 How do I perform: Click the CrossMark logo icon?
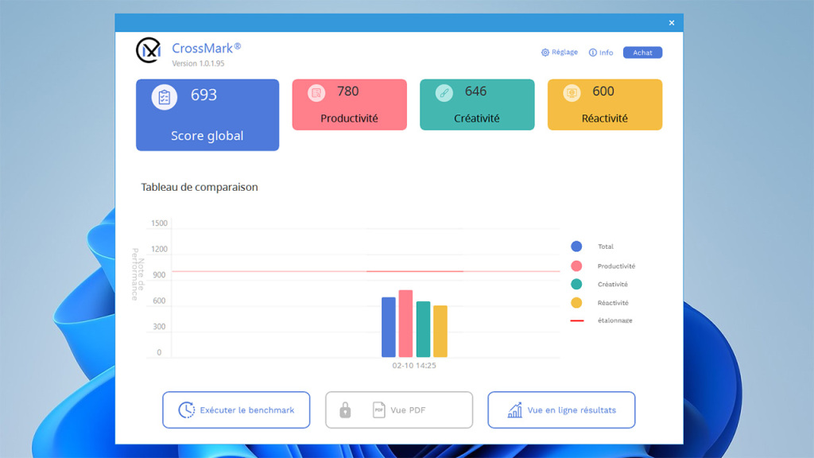[149, 50]
